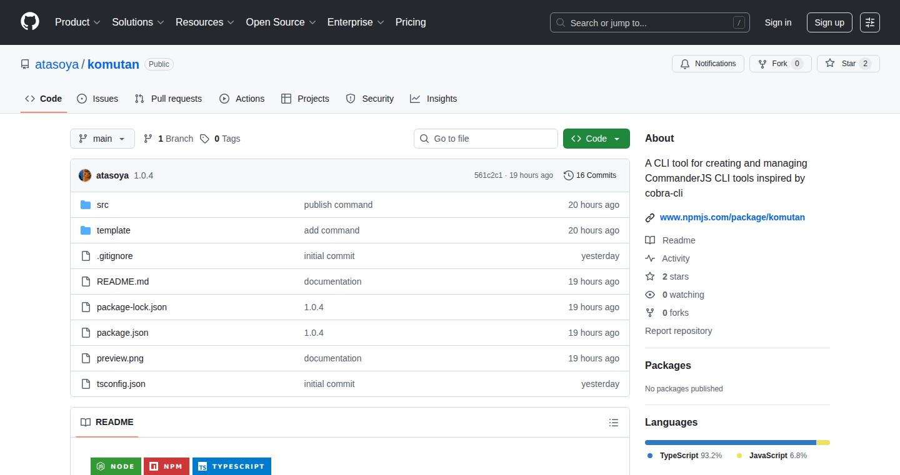
Task: Click the JavaScript yellow language bar segment
Action: point(823,443)
